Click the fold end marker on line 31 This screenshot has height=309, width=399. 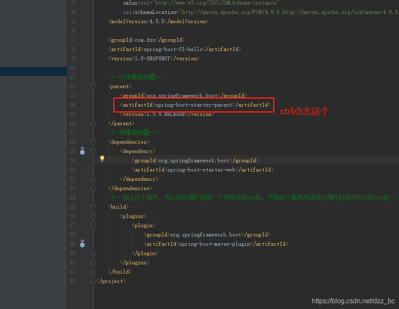click(x=93, y=263)
